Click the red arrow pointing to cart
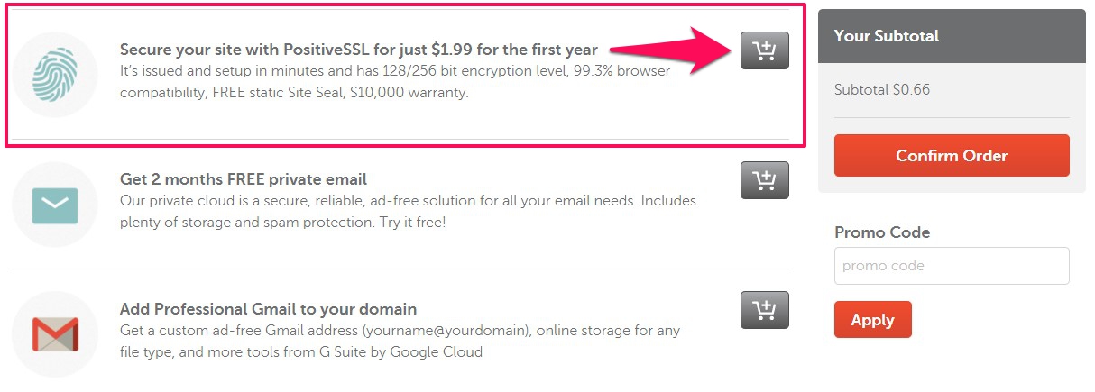The image size is (1095, 392). tap(674, 50)
